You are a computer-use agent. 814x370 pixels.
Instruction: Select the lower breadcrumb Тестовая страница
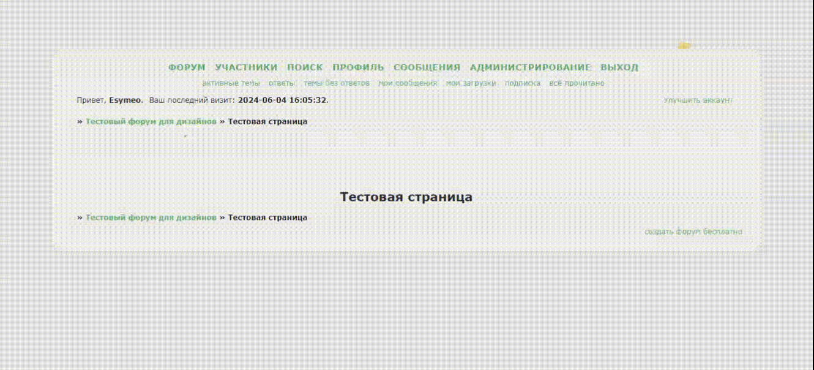tap(267, 217)
